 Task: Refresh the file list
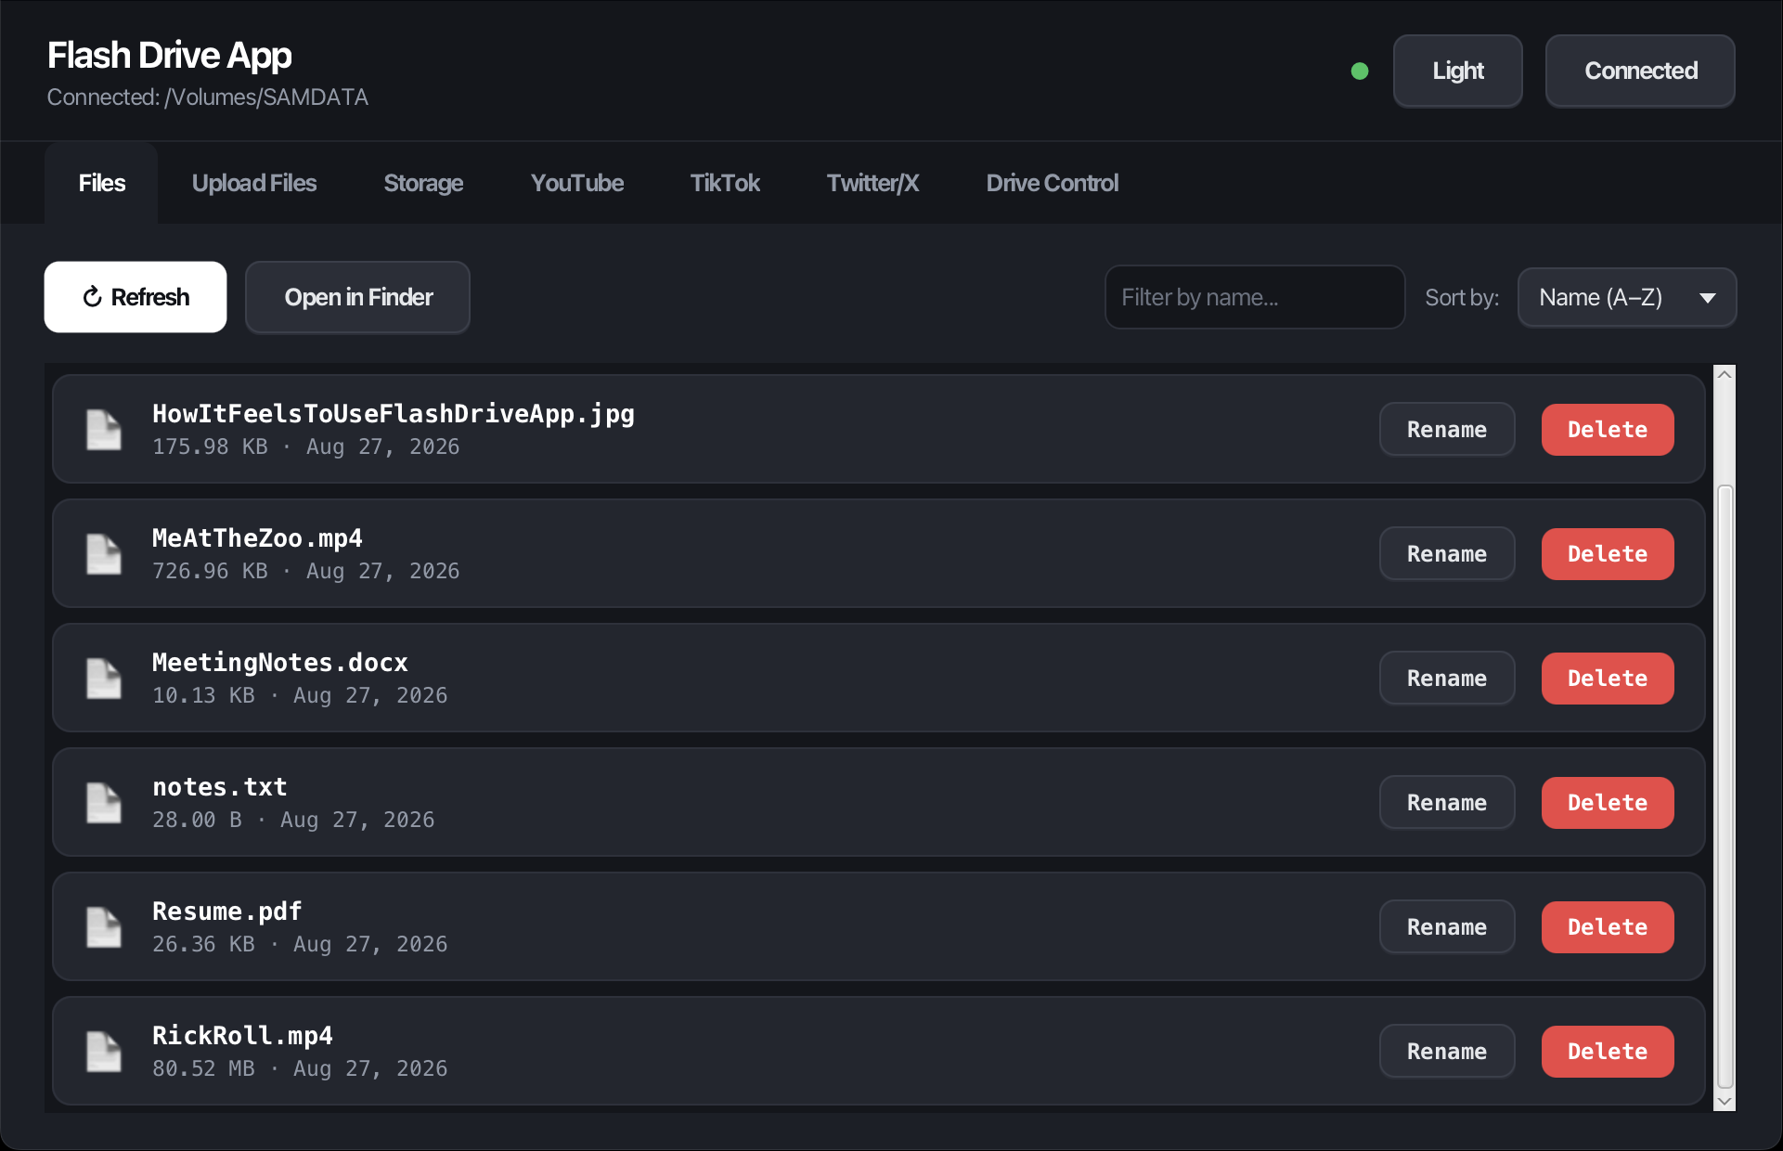[136, 297]
